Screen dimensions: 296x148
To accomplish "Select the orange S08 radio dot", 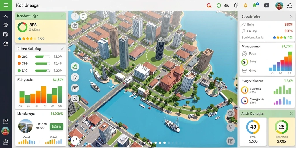I will (19, 64).
